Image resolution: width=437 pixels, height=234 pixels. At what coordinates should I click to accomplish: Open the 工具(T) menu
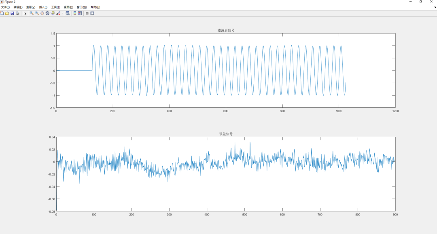click(56, 7)
